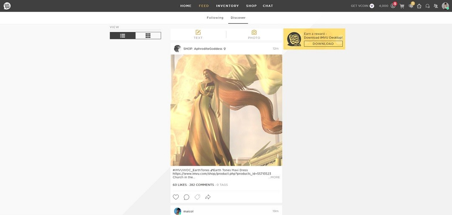This screenshot has width=452, height=215.
Task: Switch to the Following tab
Action: click(215, 18)
